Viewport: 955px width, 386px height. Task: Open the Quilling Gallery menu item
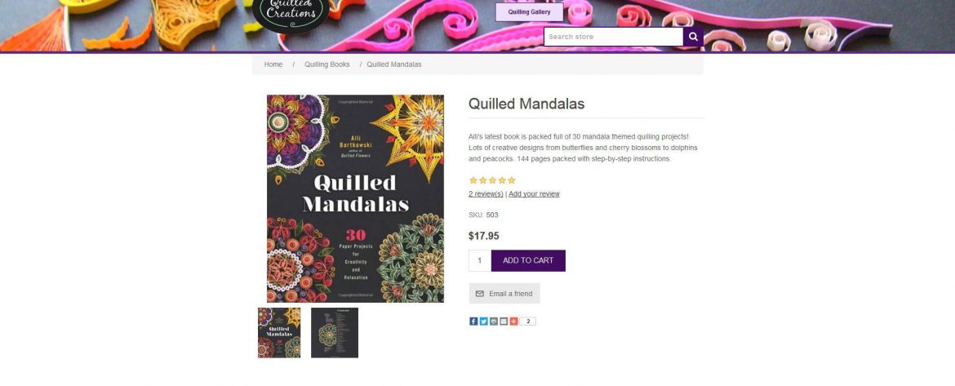529,12
